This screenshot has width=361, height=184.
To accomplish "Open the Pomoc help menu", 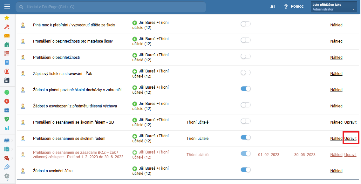I will [x=294, y=6].
